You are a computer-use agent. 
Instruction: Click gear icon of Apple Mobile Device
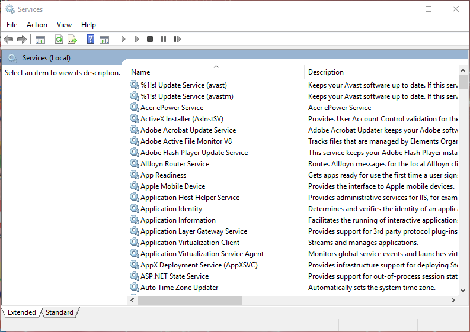point(135,186)
